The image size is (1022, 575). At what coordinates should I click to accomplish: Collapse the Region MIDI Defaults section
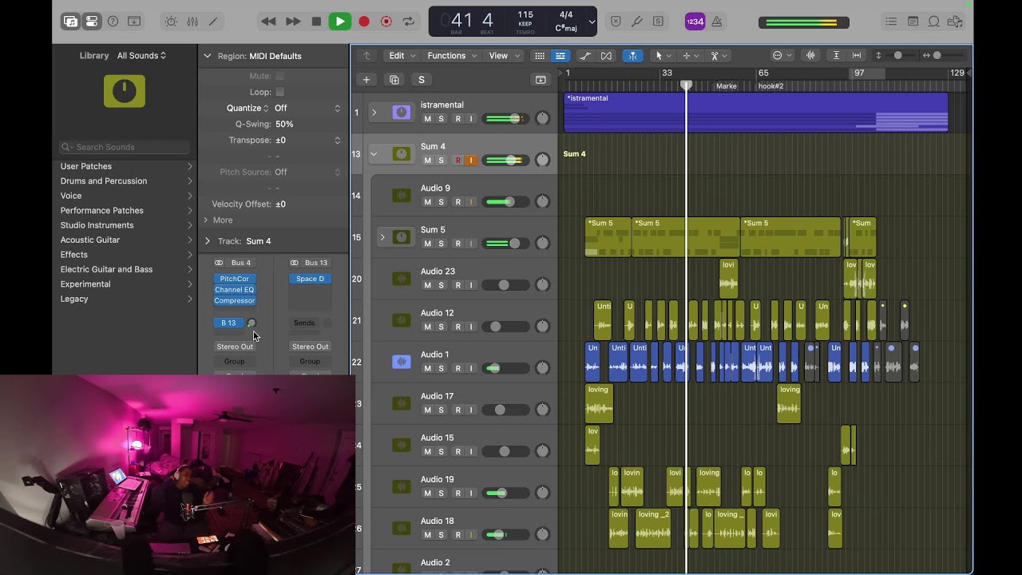(x=208, y=56)
